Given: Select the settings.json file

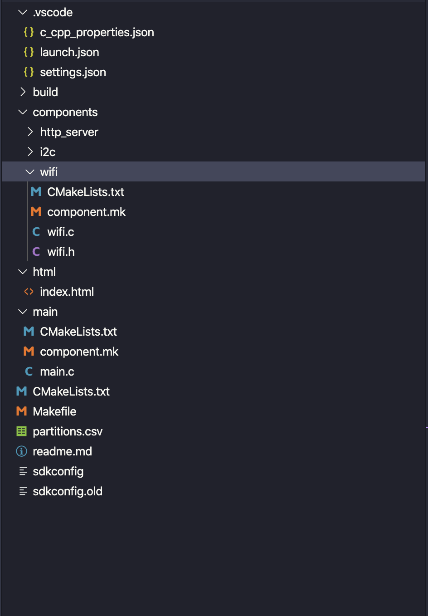Looking at the screenshot, I should [x=73, y=72].
